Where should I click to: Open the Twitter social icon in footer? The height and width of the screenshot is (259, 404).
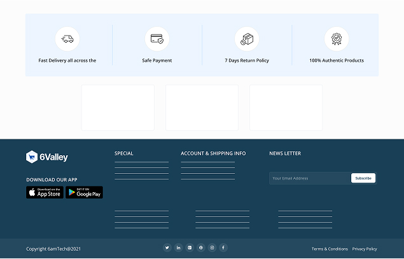(x=167, y=248)
